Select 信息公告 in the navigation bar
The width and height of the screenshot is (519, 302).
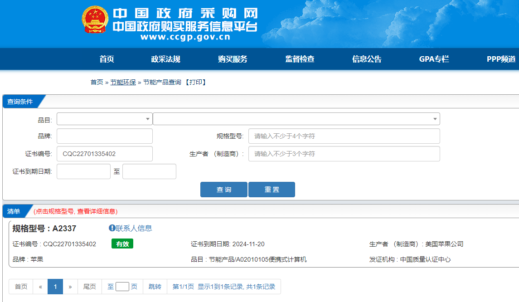pos(367,59)
